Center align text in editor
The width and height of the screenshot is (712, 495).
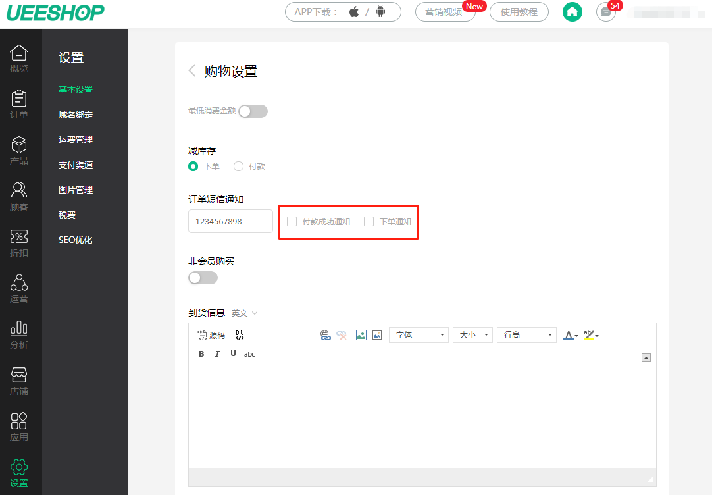point(274,335)
